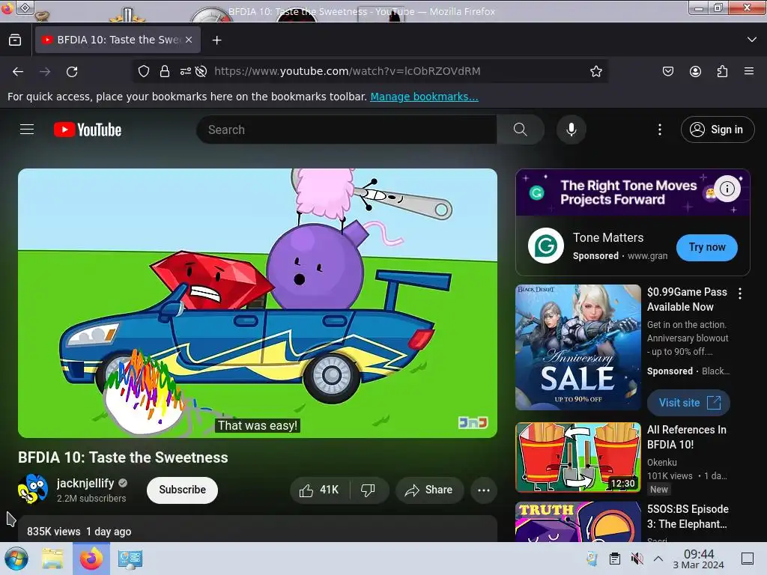
Task: Open the clock showing 09:44
Action: tap(699, 559)
